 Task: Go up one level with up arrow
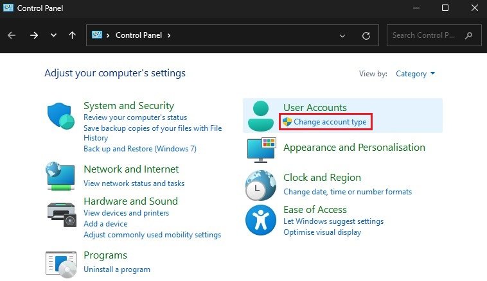73,35
